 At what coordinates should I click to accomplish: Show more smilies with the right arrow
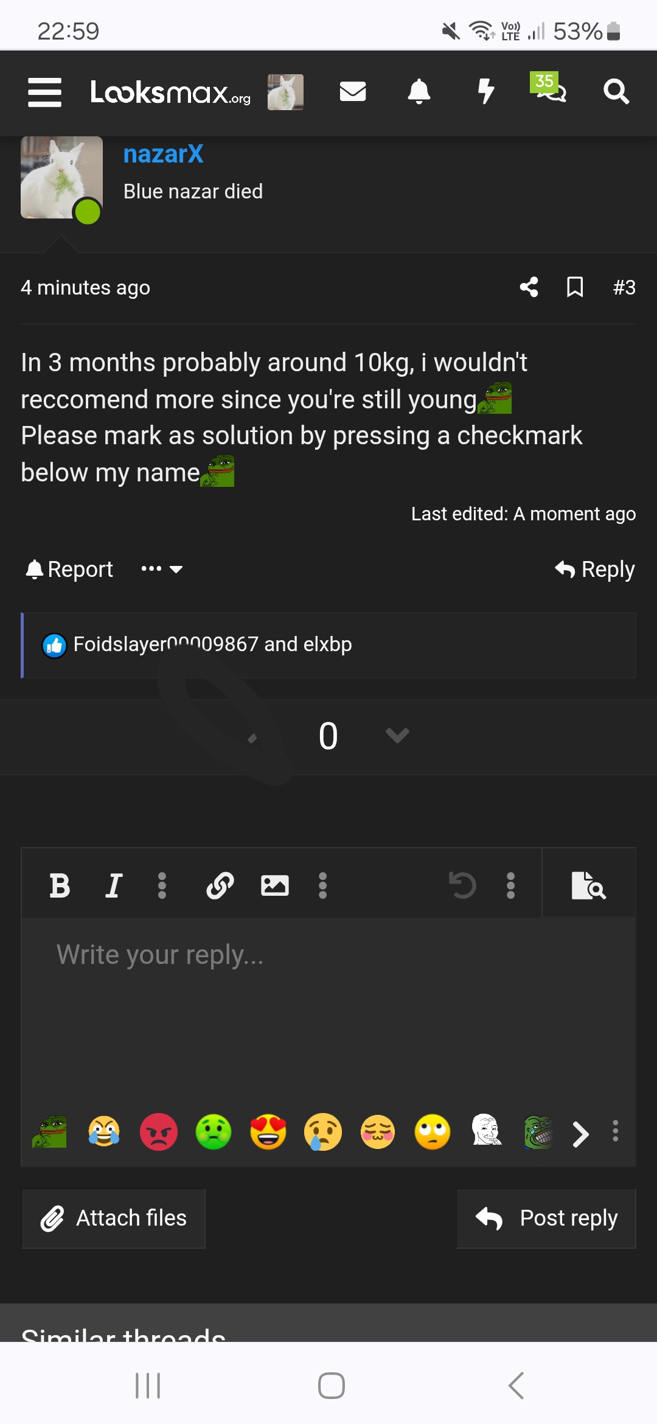(x=581, y=1134)
